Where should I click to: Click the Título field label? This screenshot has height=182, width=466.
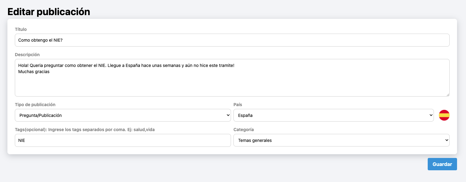(x=21, y=29)
